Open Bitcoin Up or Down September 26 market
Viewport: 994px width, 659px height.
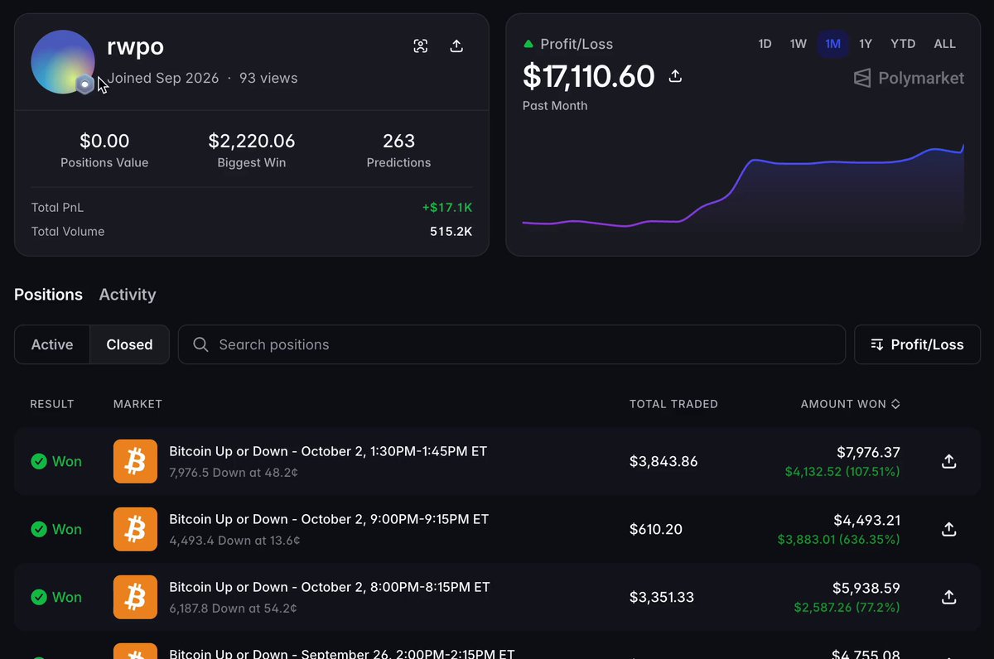342,653
